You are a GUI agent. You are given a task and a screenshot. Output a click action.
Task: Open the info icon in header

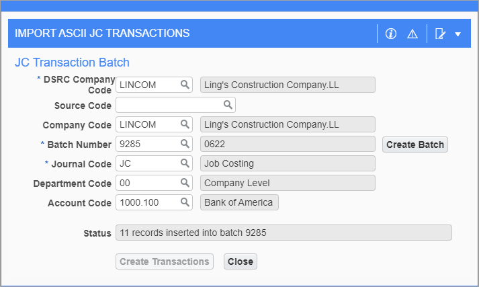tap(391, 34)
